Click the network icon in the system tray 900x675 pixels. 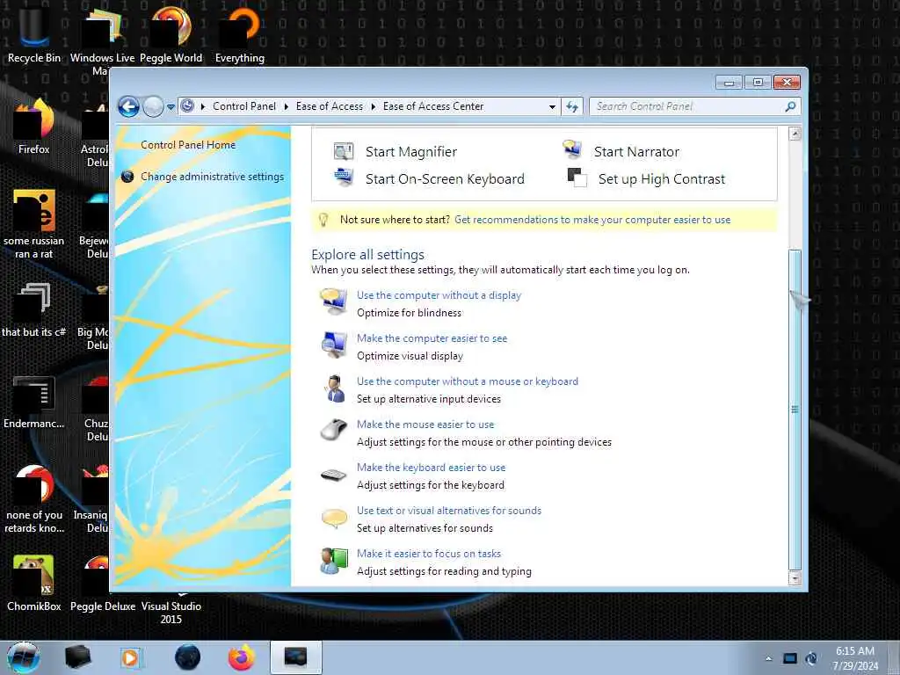click(790, 658)
